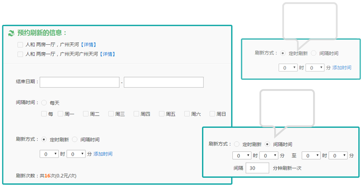
Task: Select the 每天 radio option
Action: [x=44, y=102]
